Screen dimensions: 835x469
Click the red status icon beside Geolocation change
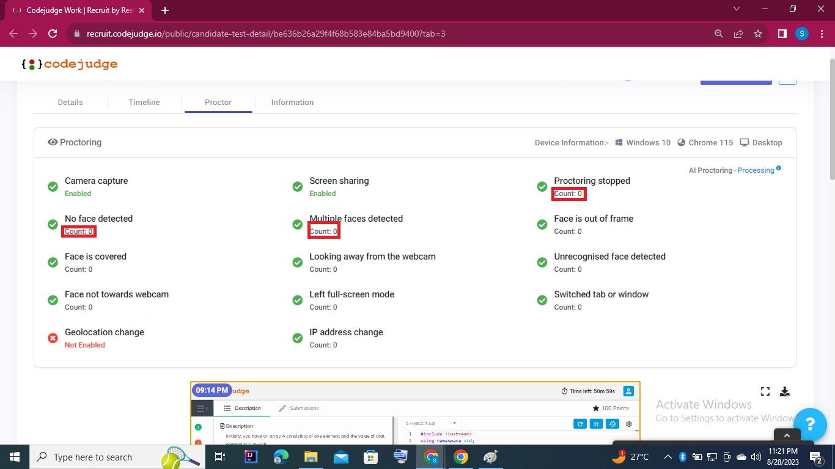pyautogui.click(x=53, y=338)
